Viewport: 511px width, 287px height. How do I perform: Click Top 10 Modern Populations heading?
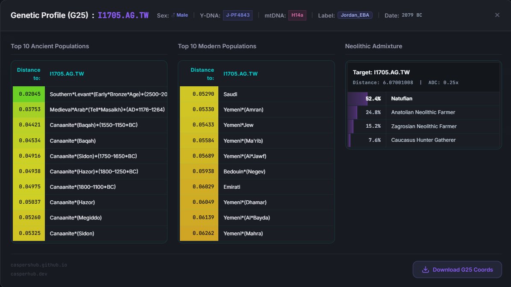217,46
